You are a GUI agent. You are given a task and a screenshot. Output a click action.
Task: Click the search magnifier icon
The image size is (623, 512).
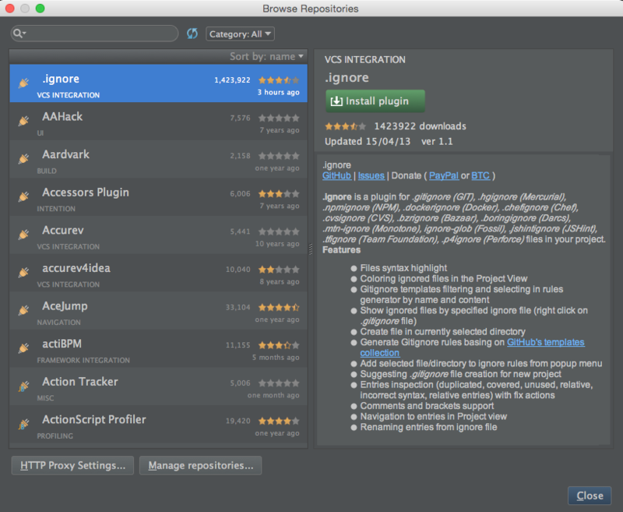pos(19,34)
